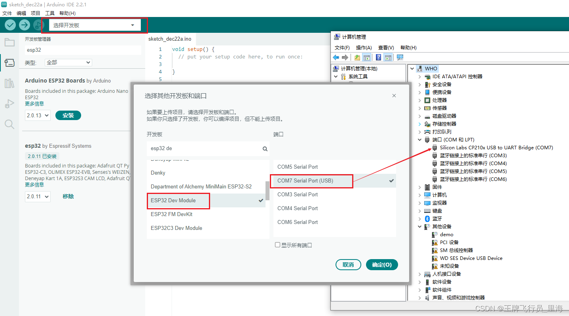Select the Boards Manager sidebar icon
The image size is (569, 316).
coord(9,62)
